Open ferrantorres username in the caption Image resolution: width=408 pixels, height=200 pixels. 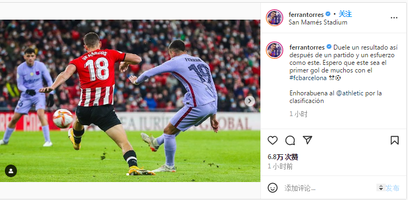(307, 47)
